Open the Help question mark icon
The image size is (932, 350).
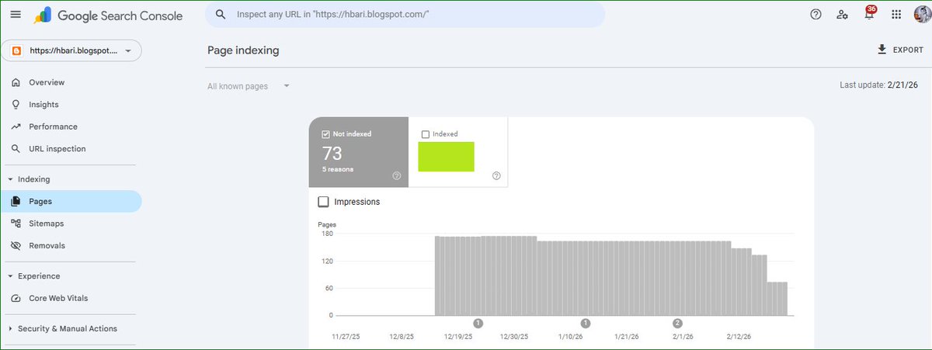(x=815, y=15)
